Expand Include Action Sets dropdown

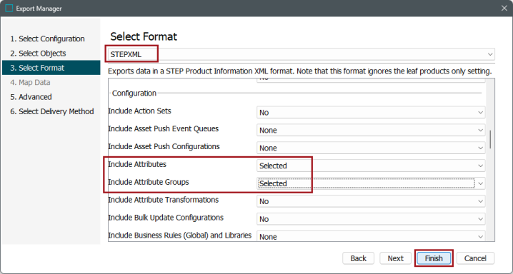[x=371, y=112]
